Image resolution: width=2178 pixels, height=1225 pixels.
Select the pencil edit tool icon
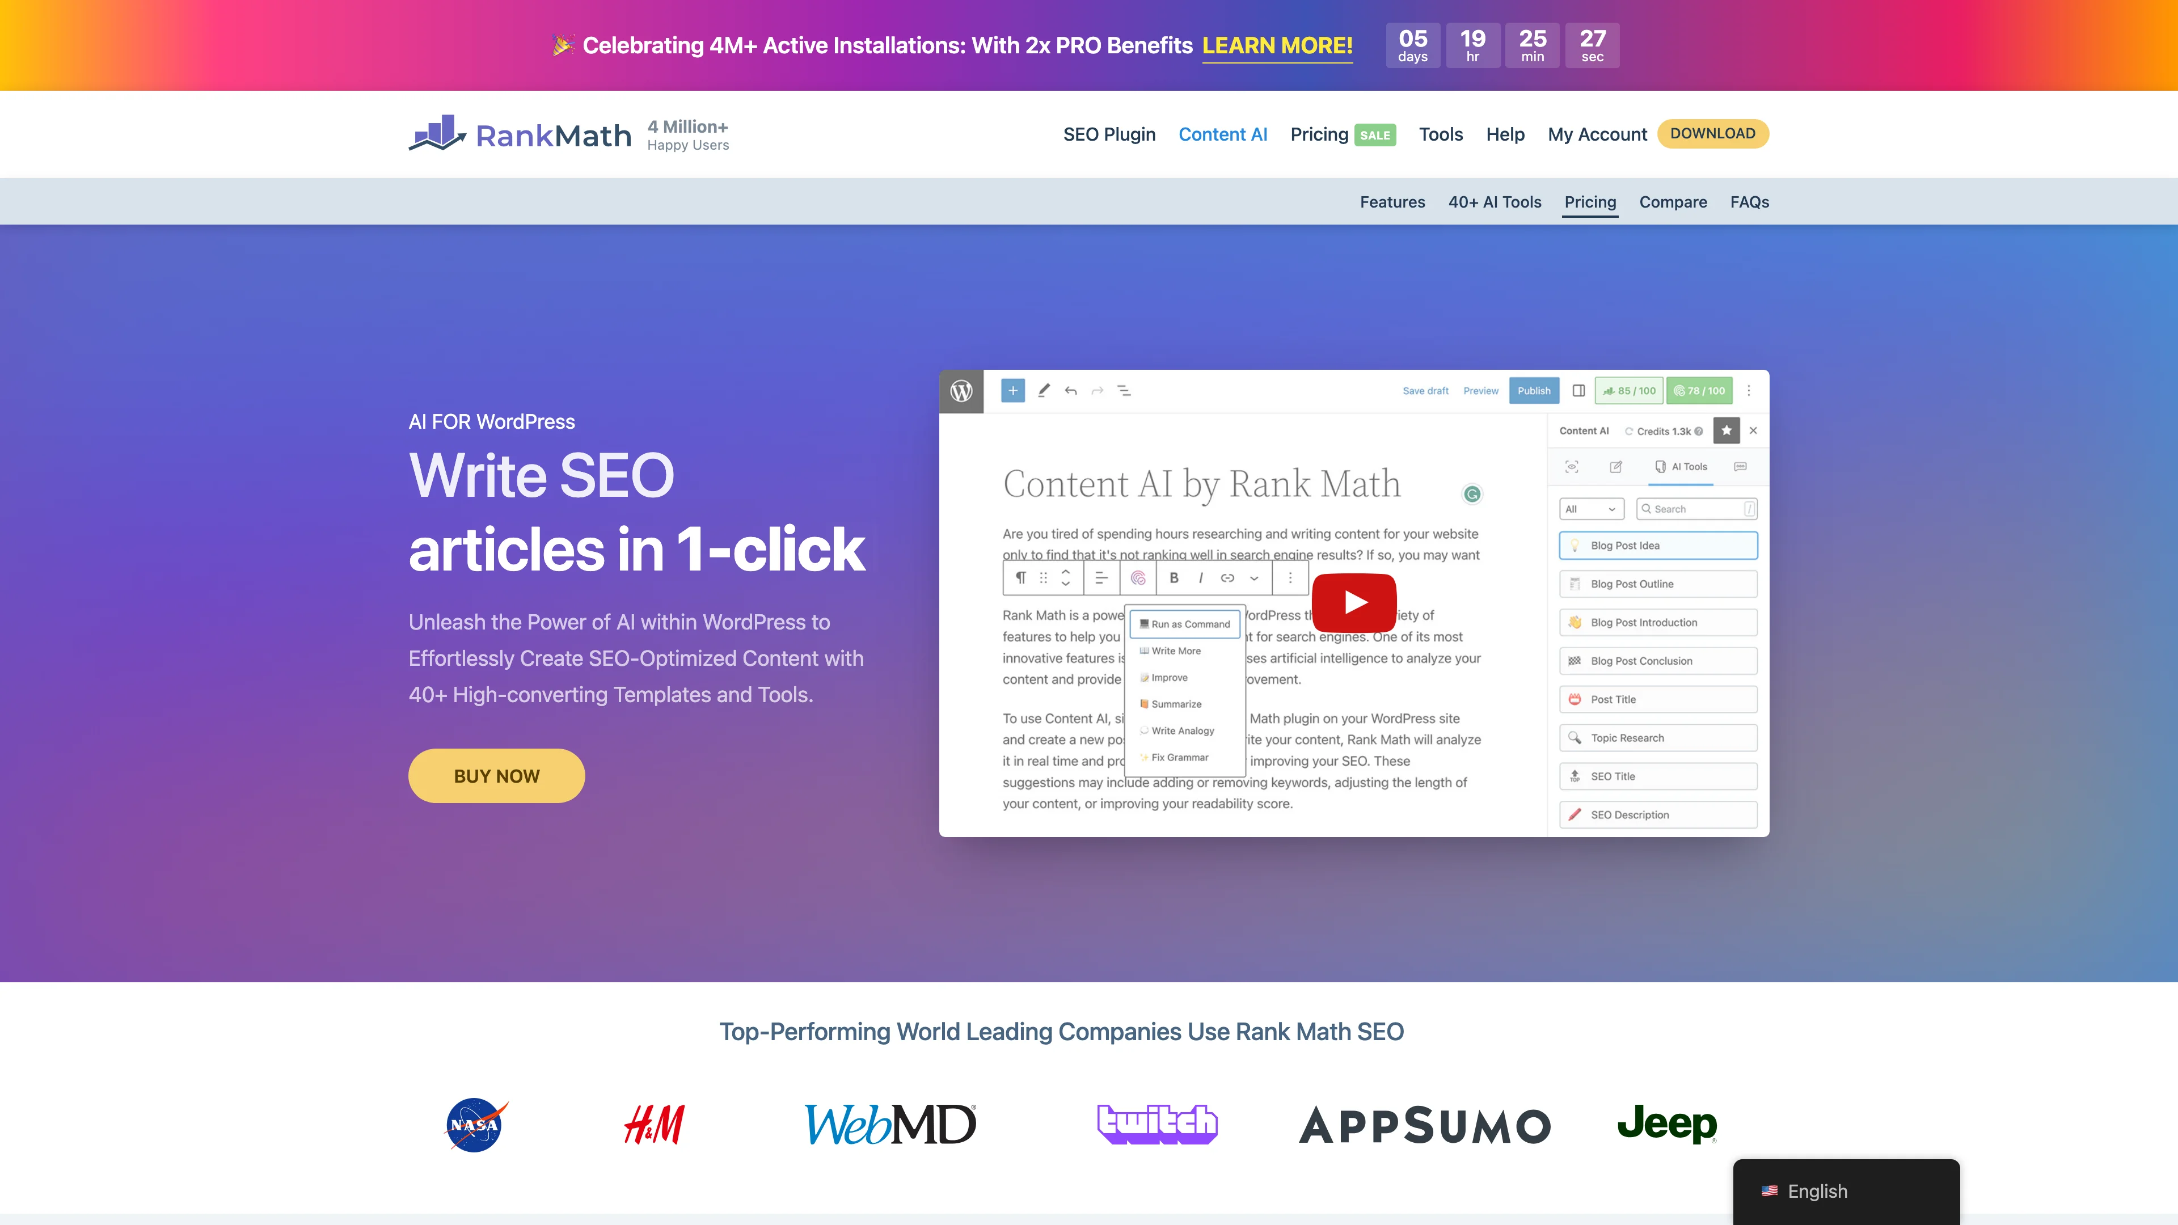click(1044, 391)
